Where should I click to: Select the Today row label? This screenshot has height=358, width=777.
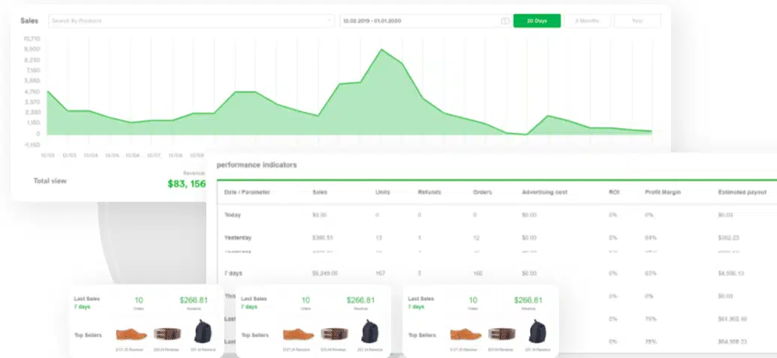coord(233,215)
